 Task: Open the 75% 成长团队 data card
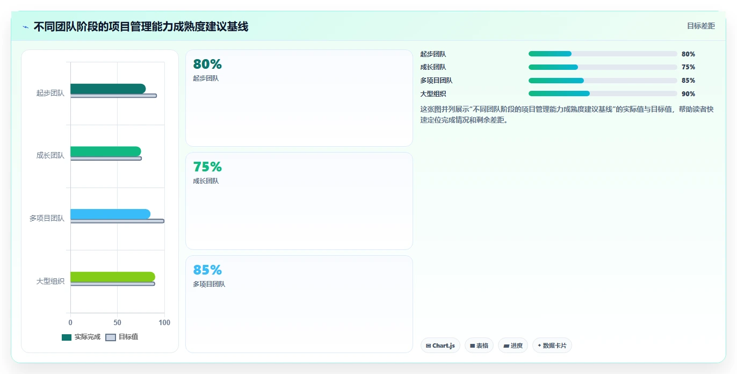pos(299,201)
